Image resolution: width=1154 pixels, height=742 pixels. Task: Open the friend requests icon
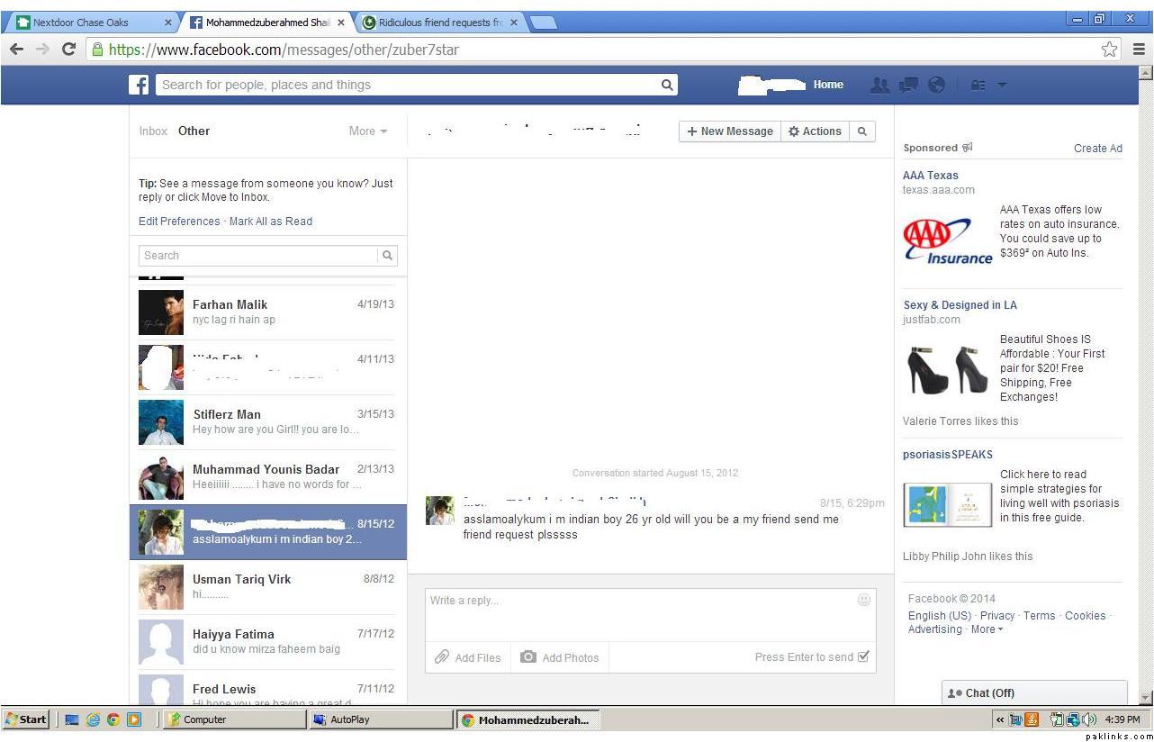pyautogui.click(x=879, y=85)
